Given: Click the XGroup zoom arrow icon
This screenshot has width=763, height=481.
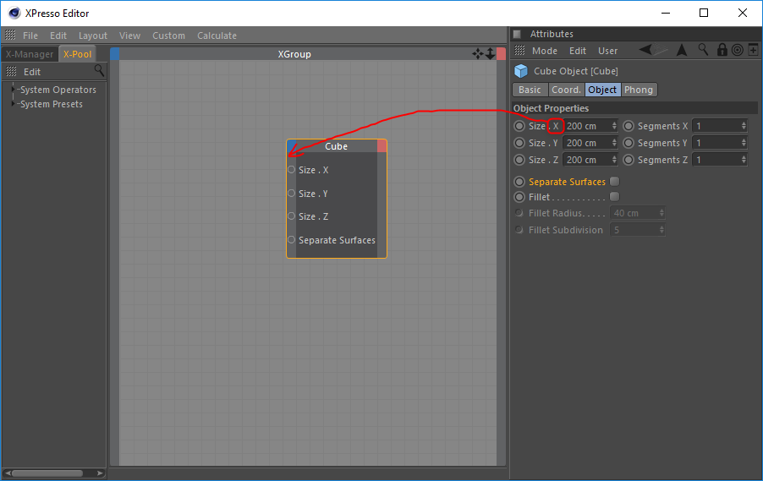Looking at the screenshot, I should tap(490, 54).
